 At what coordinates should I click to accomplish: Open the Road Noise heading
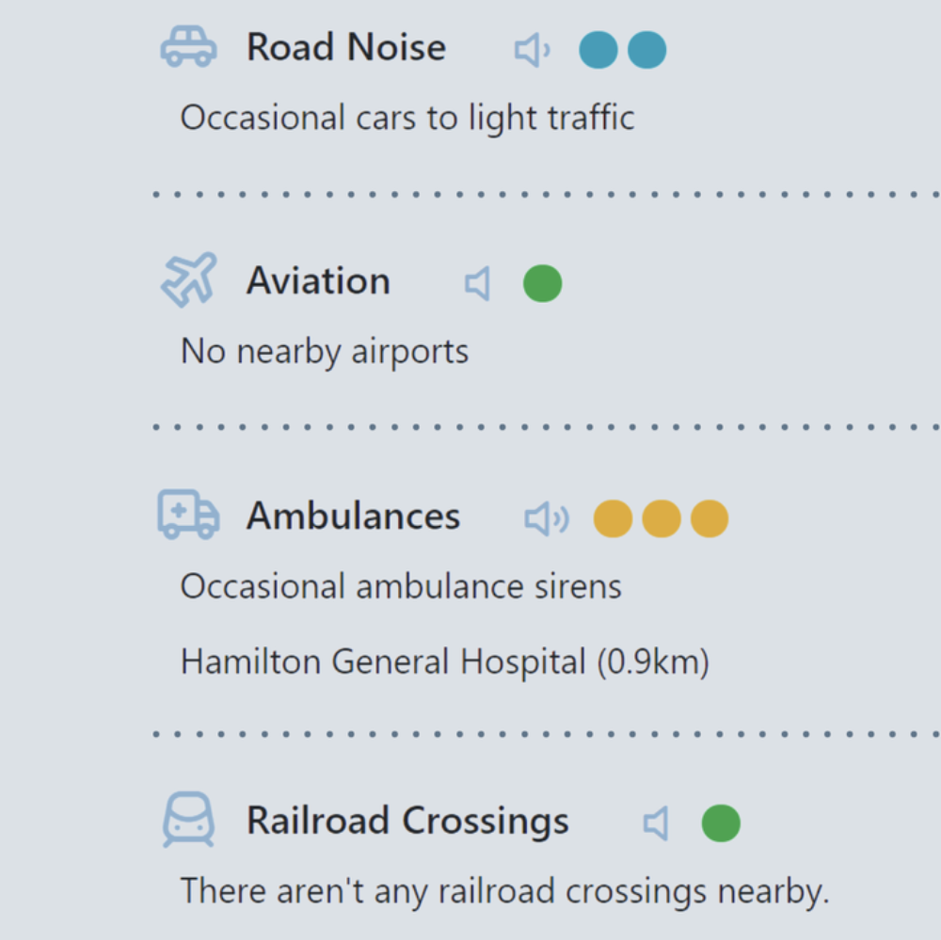(x=346, y=47)
